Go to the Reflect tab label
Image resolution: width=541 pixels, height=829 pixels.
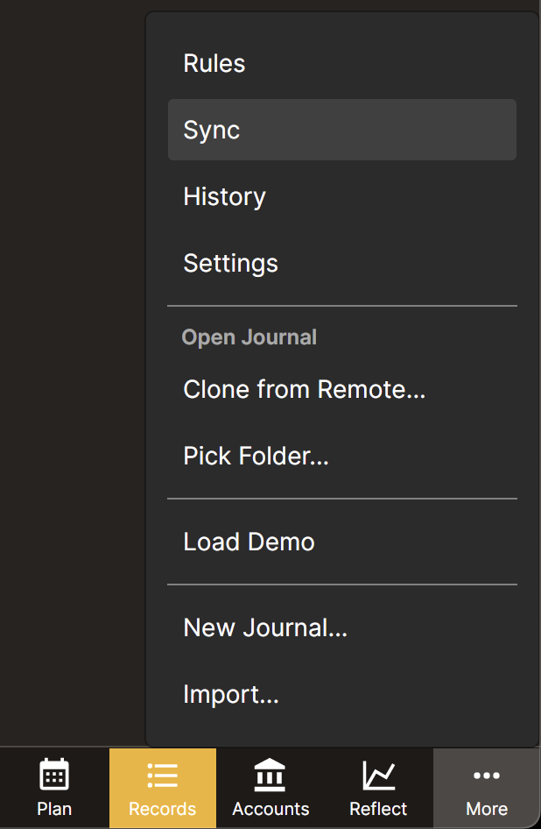tap(378, 809)
